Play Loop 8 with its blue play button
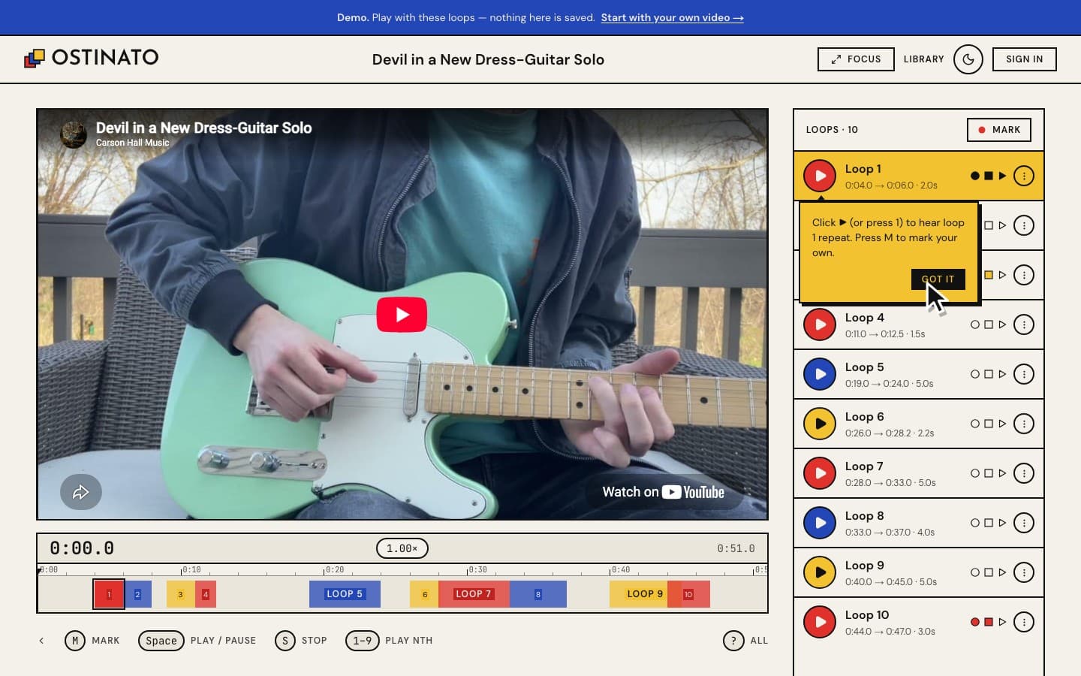Screen dimensions: 1081x676 tap(820, 523)
